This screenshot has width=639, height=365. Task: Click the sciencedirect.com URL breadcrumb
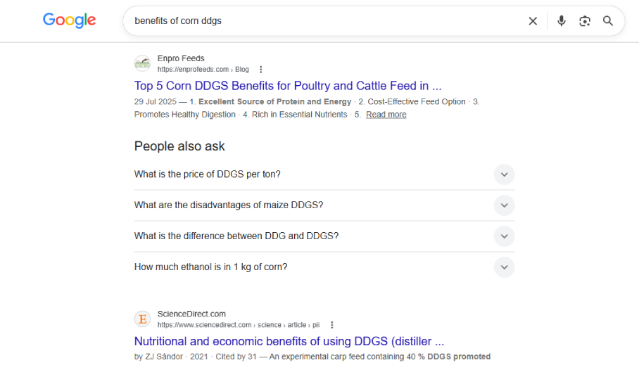[239, 325]
